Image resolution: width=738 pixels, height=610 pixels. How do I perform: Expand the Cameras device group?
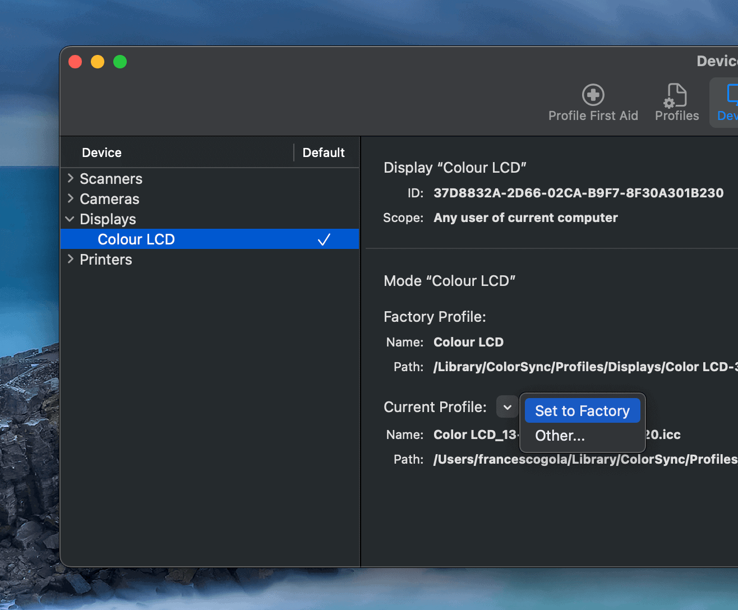71,198
